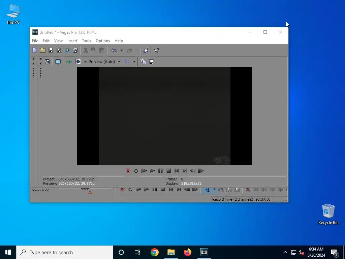This screenshot has height=259, width=345.
Task: Open the Redo history dropdown arrow
Action: tap(136, 50)
